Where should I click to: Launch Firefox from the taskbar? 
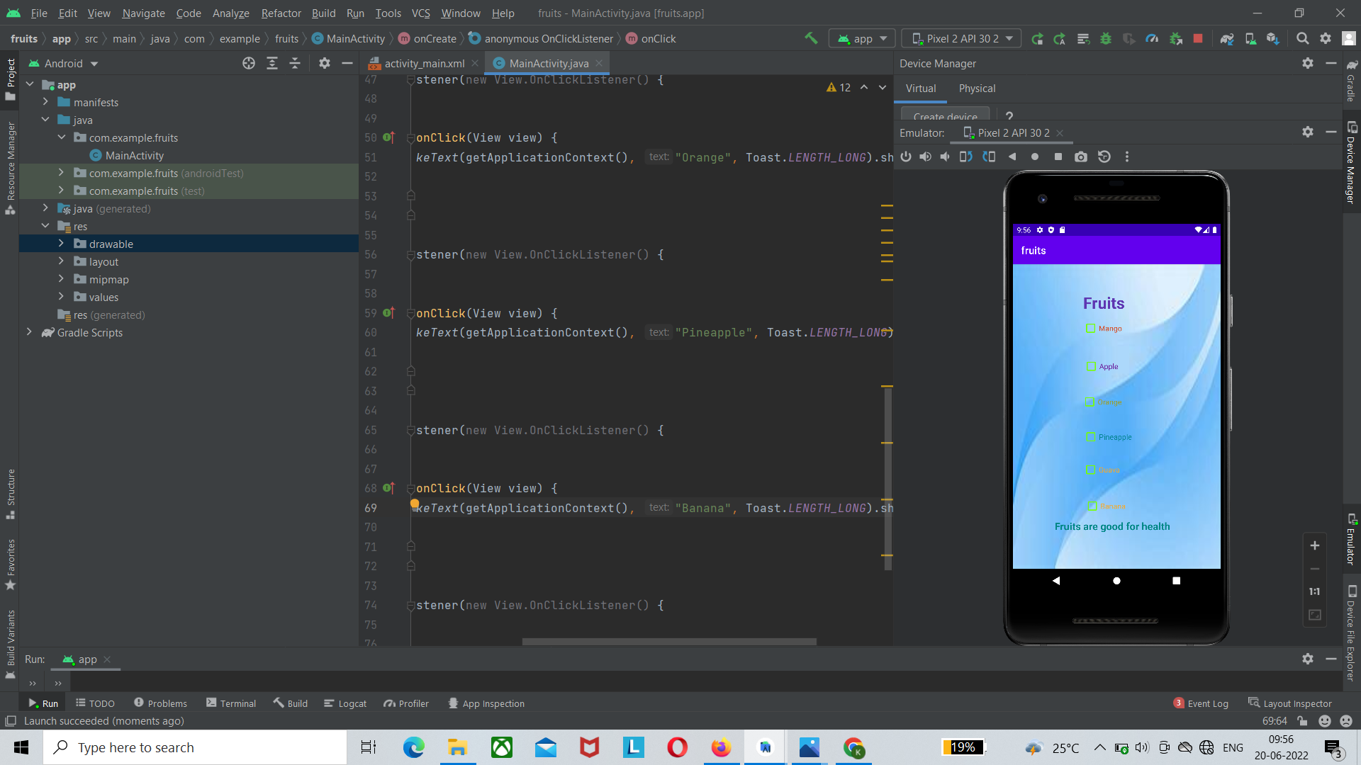pyautogui.click(x=721, y=747)
